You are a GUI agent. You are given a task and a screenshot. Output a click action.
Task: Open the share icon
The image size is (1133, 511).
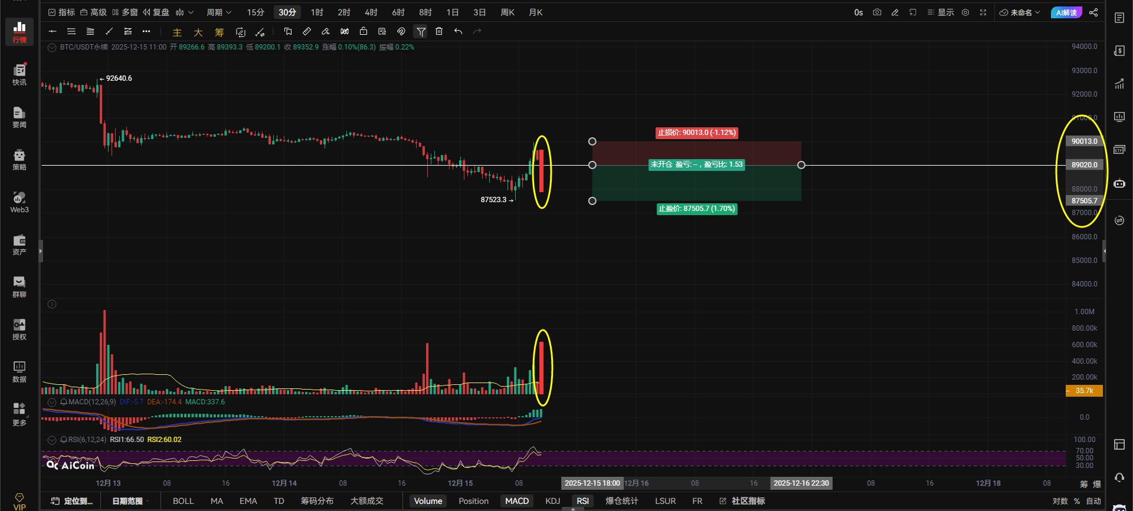tap(1093, 12)
